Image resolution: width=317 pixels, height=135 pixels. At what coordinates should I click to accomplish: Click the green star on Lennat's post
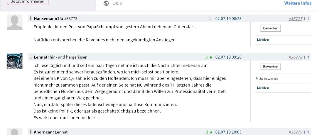click(211, 57)
